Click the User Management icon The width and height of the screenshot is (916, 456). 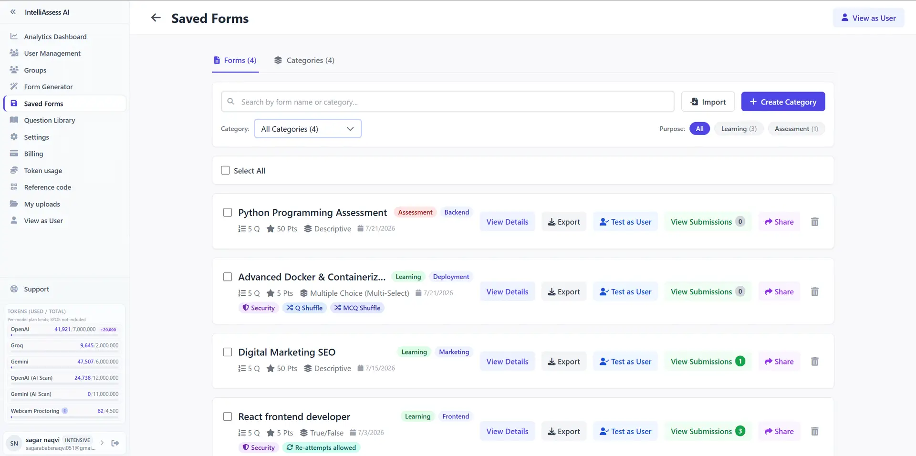[x=14, y=53]
